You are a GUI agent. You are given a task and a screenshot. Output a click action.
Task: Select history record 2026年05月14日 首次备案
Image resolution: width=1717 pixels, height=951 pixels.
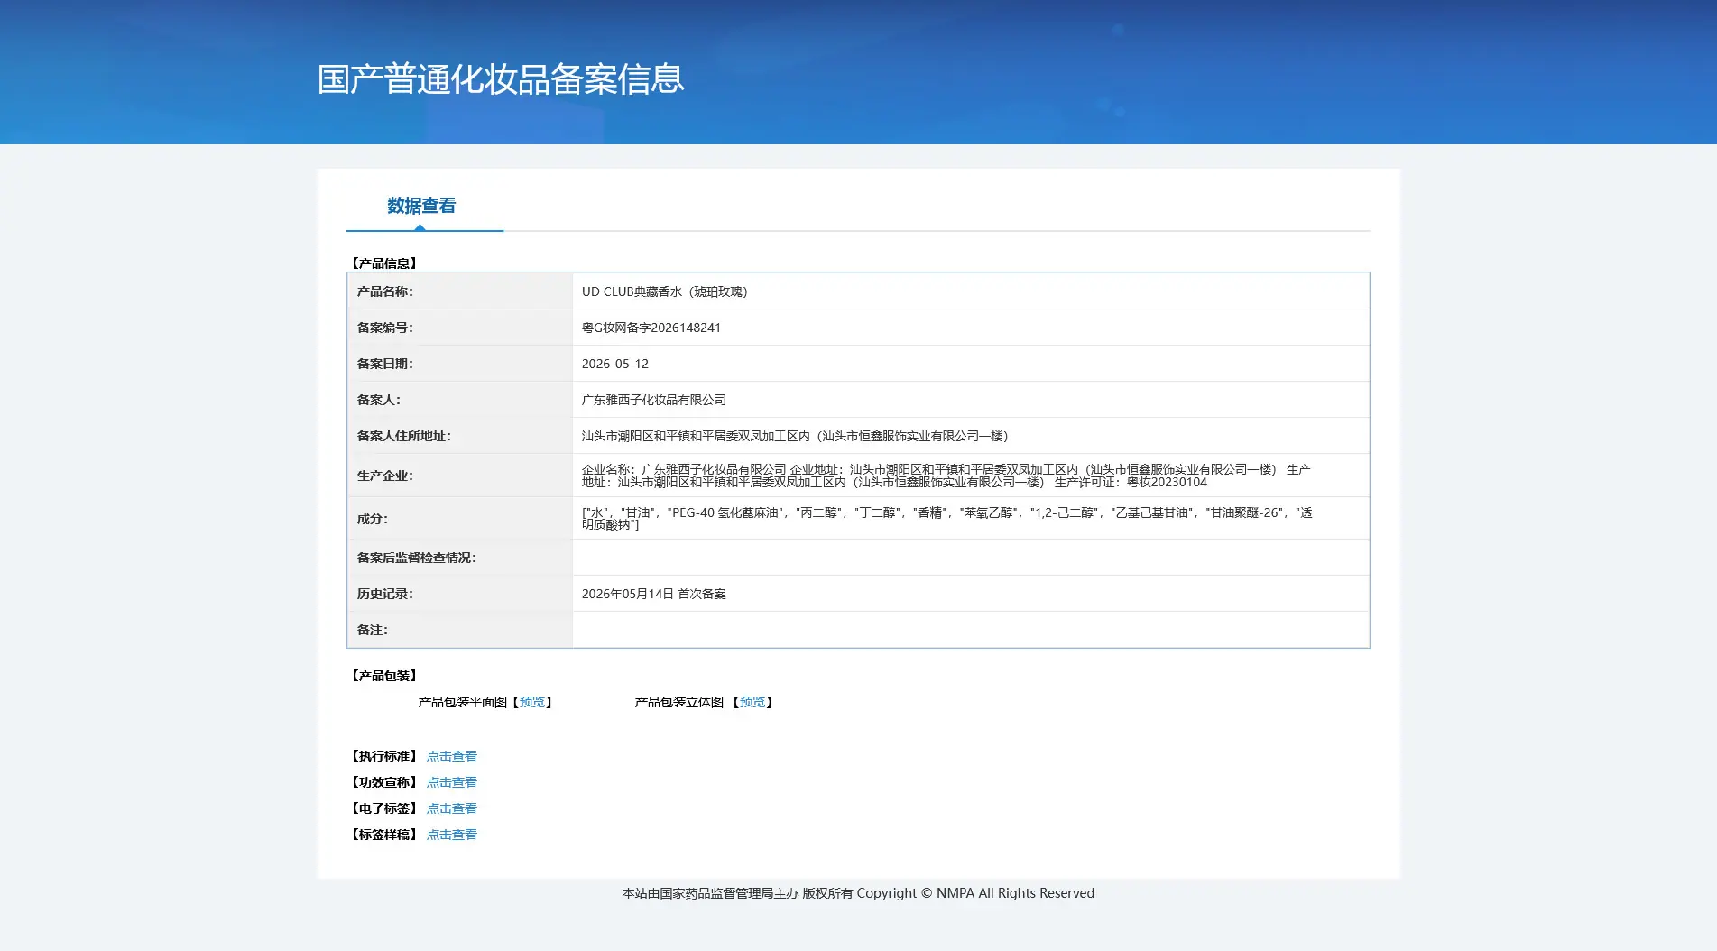click(654, 594)
